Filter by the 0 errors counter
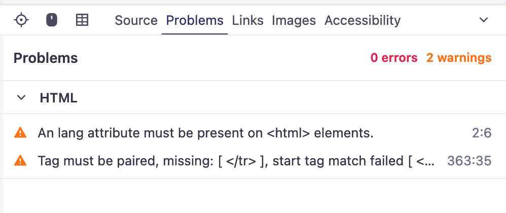This screenshot has width=506, height=213. [394, 58]
